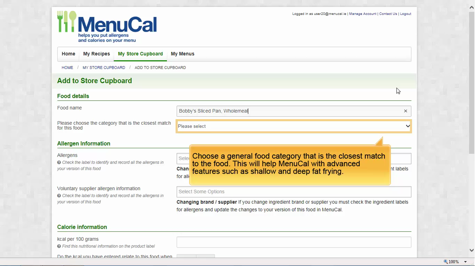Click the 'Logged in as user20@menucal.ie' text
The height and width of the screenshot is (266, 475).
319,14
